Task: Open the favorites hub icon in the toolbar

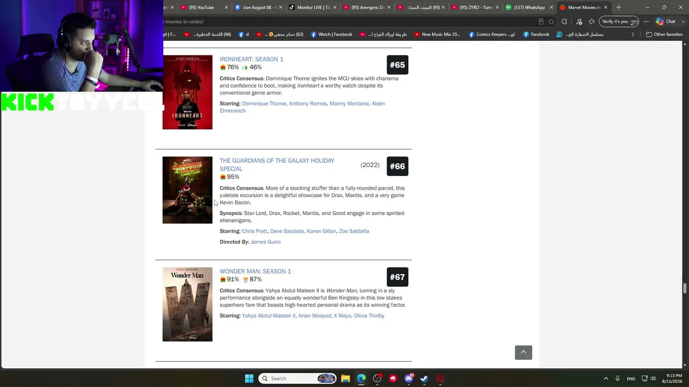Action: point(592,21)
